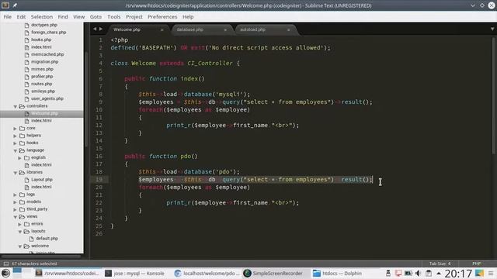Viewport: 497px width, 279px height.
Task: Open the Preferences menu
Action: (162, 17)
